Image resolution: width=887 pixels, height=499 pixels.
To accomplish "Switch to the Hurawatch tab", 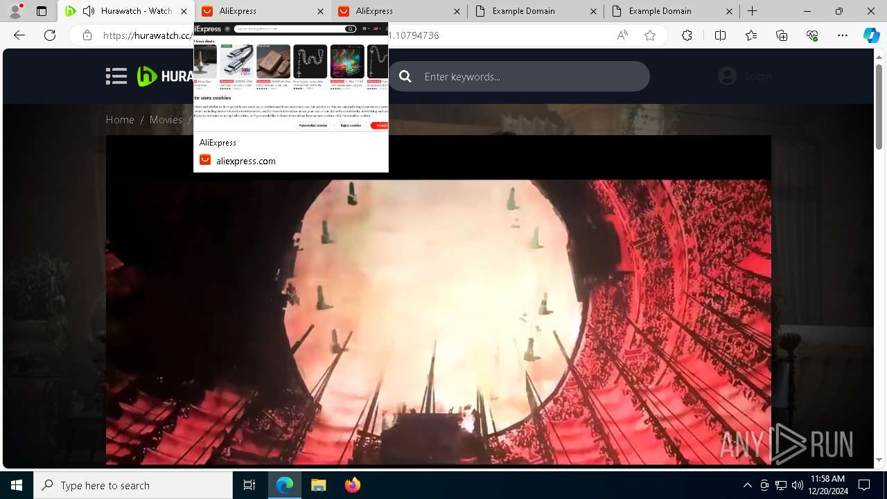I will click(x=126, y=11).
